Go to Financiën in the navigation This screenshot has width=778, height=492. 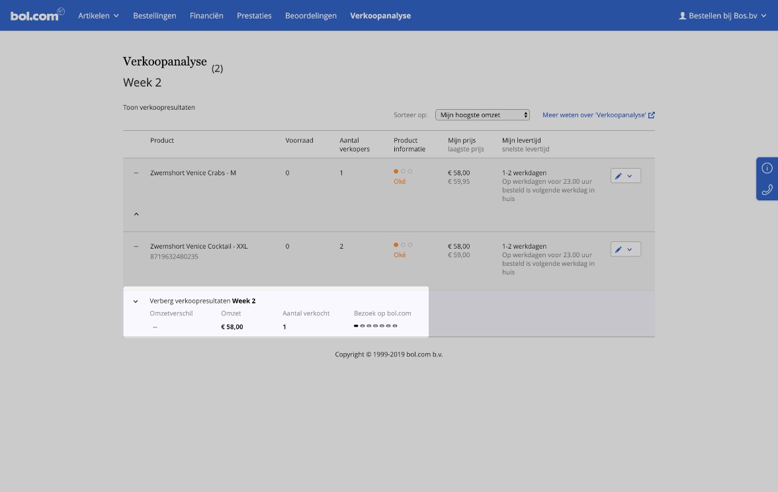coord(206,16)
